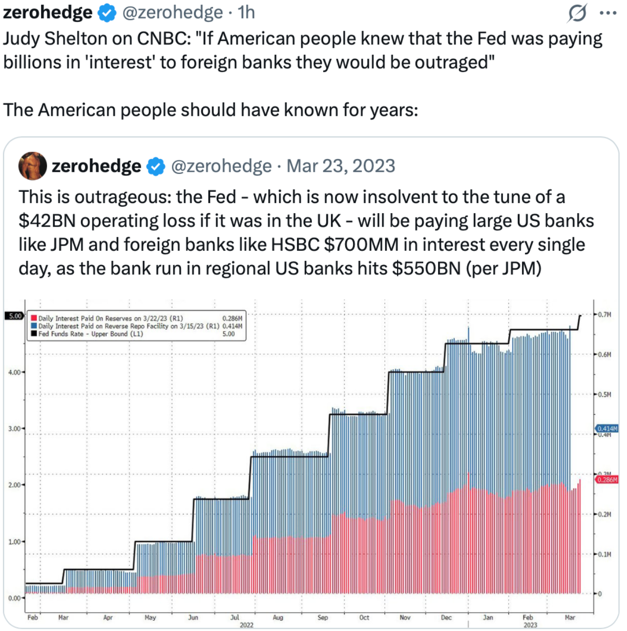The height and width of the screenshot is (631, 627).
Task: Click the black 5.00 axis label tag
Action: point(14,316)
